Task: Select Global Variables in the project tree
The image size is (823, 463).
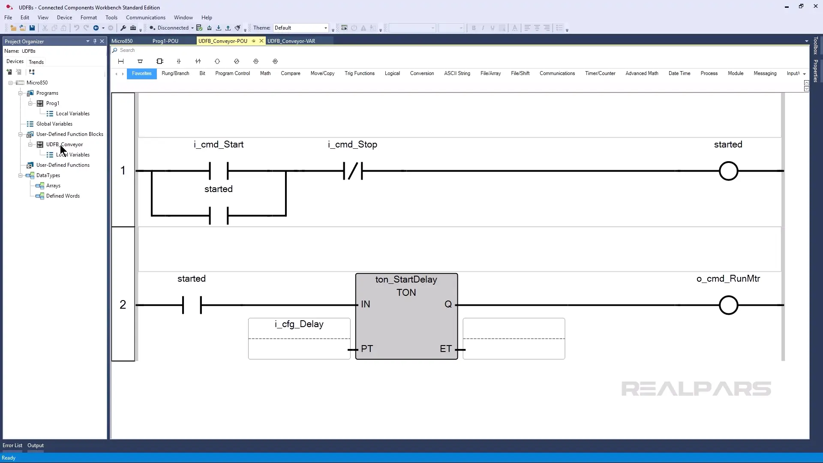Action: [x=54, y=124]
